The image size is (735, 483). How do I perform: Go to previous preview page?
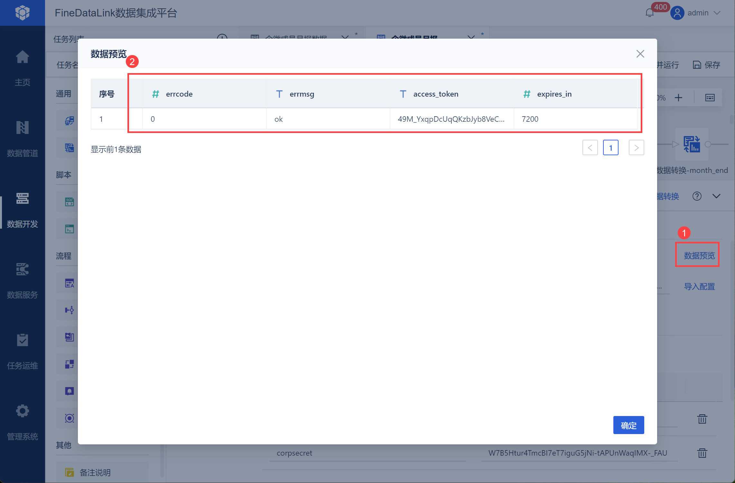590,148
